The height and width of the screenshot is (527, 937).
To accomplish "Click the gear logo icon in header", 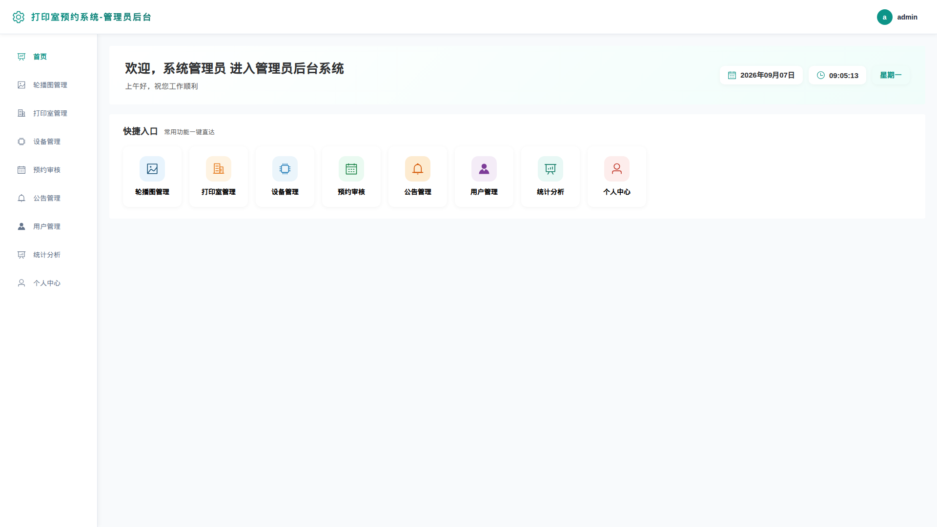I will pos(19,17).
